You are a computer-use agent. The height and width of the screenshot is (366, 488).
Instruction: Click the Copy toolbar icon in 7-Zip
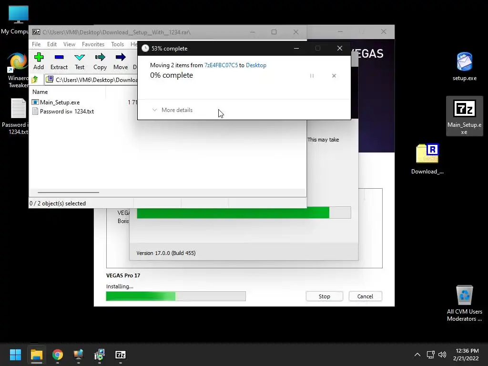(100, 61)
